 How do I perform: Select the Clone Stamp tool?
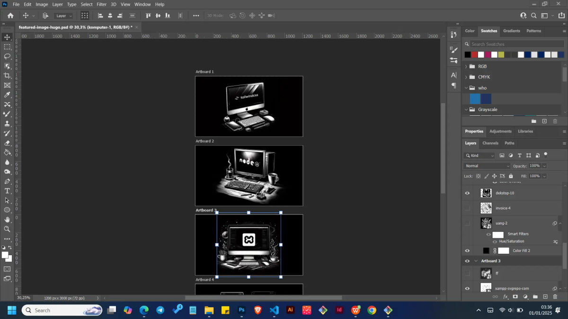point(7,123)
